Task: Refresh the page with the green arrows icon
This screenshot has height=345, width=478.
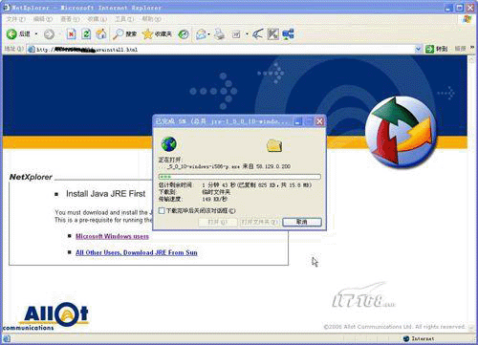Action: pos(86,33)
